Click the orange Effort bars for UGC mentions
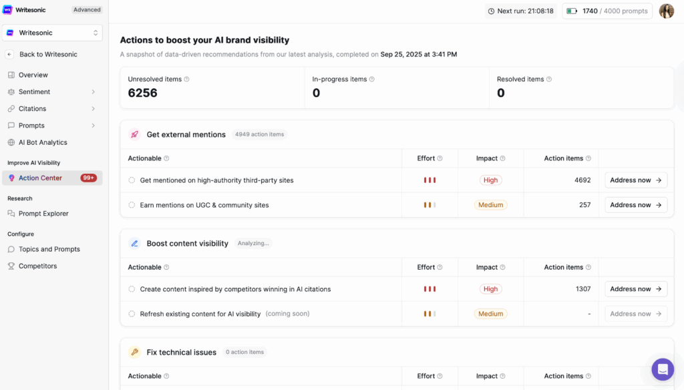Screen dimensions: 684x390 pyautogui.click(x=430, y=205)
